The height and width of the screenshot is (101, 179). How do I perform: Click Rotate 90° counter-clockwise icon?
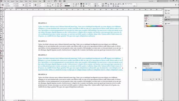coord(50,4)
